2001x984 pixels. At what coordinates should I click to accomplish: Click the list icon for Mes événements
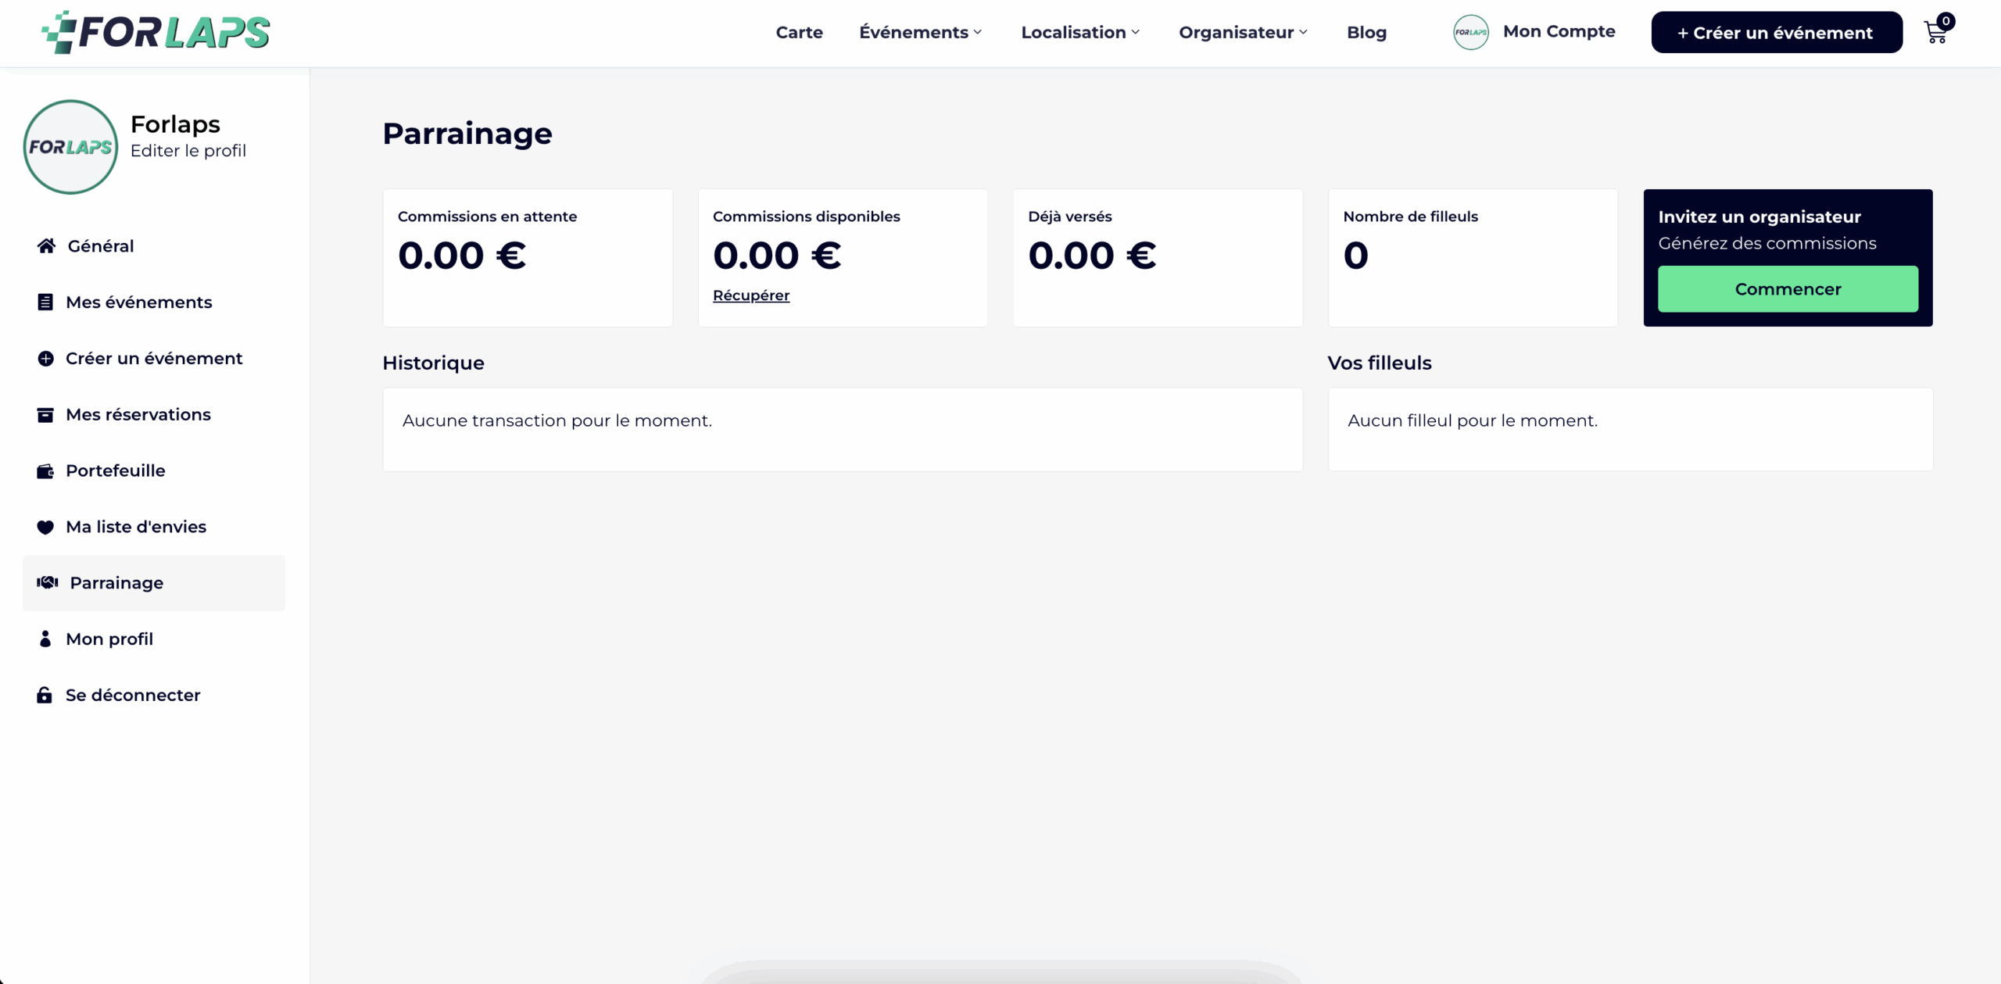click(x=45, y=302)
